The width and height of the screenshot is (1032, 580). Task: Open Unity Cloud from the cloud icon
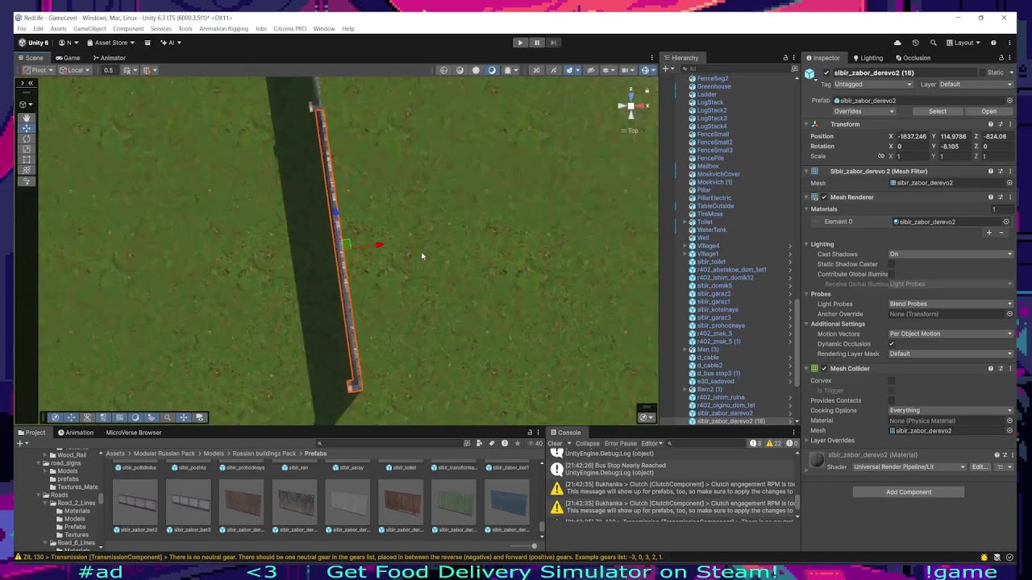(x=897, y=43)
